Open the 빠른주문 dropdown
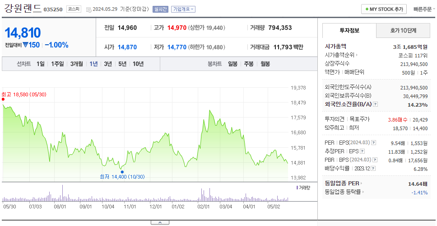Screen dimensions: 437x226 [x=424, y=9]
